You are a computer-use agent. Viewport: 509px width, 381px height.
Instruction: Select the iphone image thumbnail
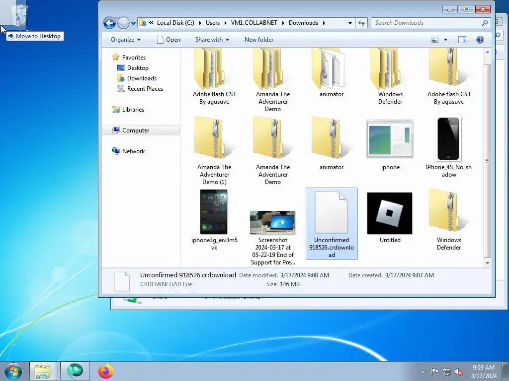point(390,145)
